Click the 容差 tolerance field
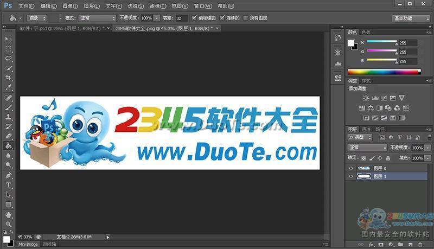Screen dimensions: 434x249 pyautogui.click(x=182, y=18)
